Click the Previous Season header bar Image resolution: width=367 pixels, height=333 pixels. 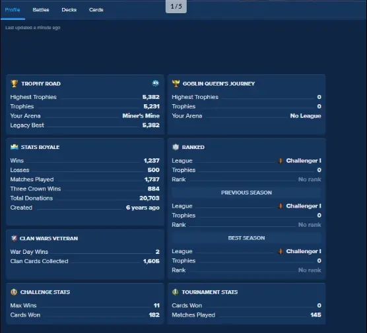(246, 193)
